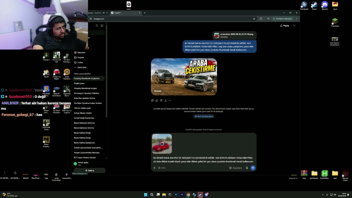Open Windows taskbar search

click(152, 195)
